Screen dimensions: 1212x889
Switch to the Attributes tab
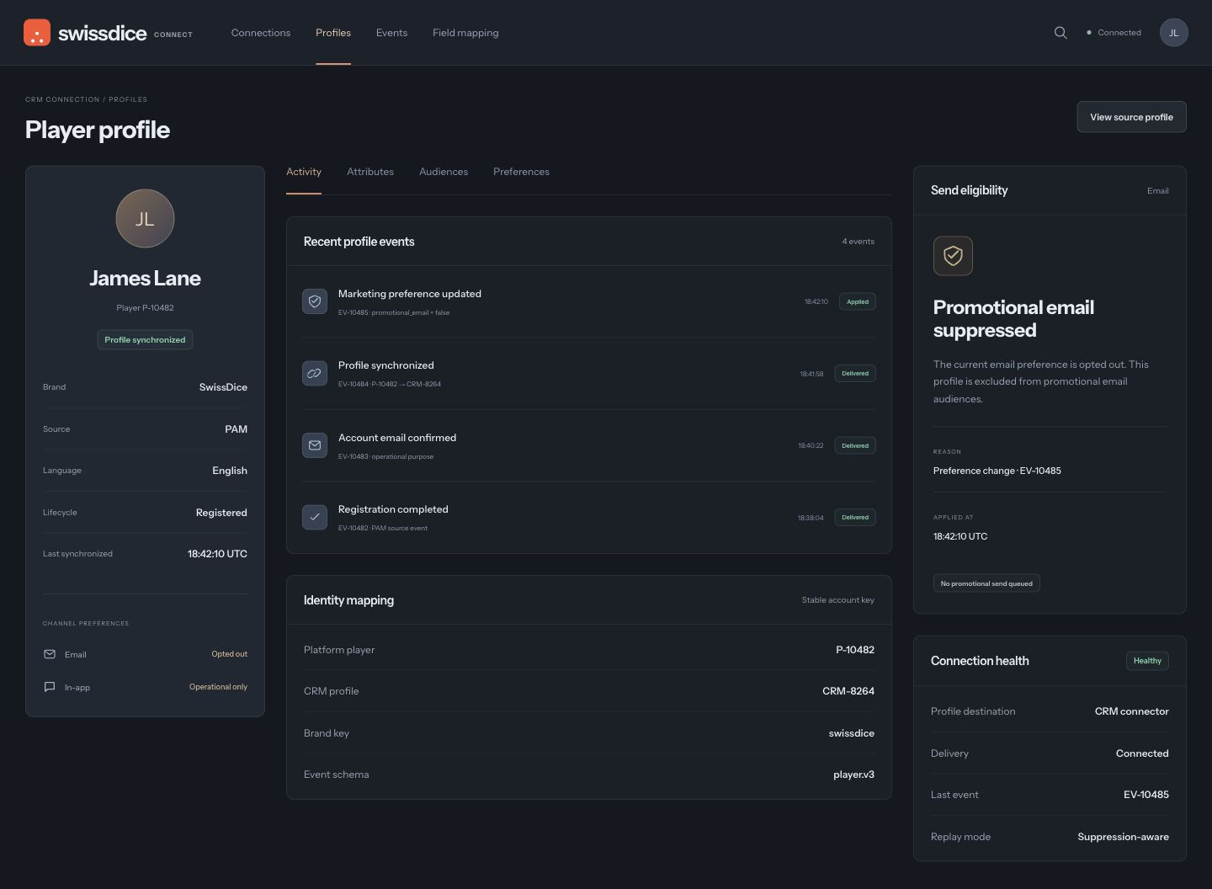point(370,172)
